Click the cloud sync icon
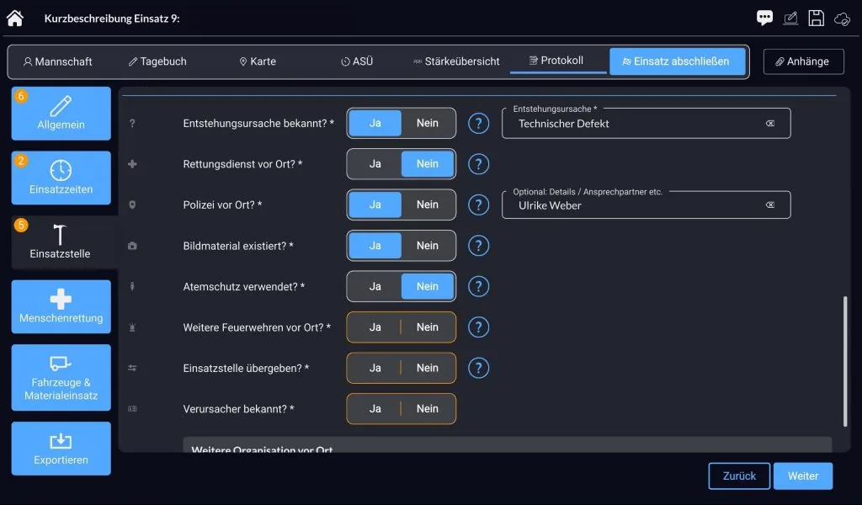This screenshot has height=505, width=862. [842, 19]
